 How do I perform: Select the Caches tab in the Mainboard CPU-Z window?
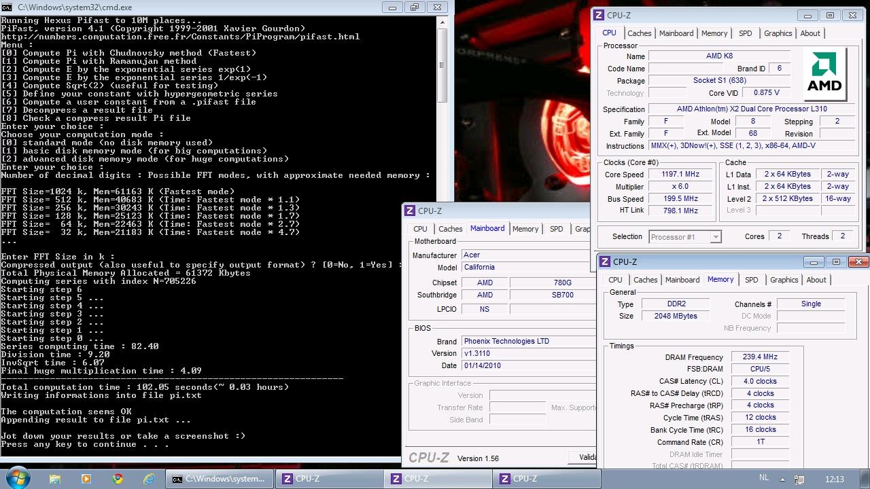click(x=451, y=229)
